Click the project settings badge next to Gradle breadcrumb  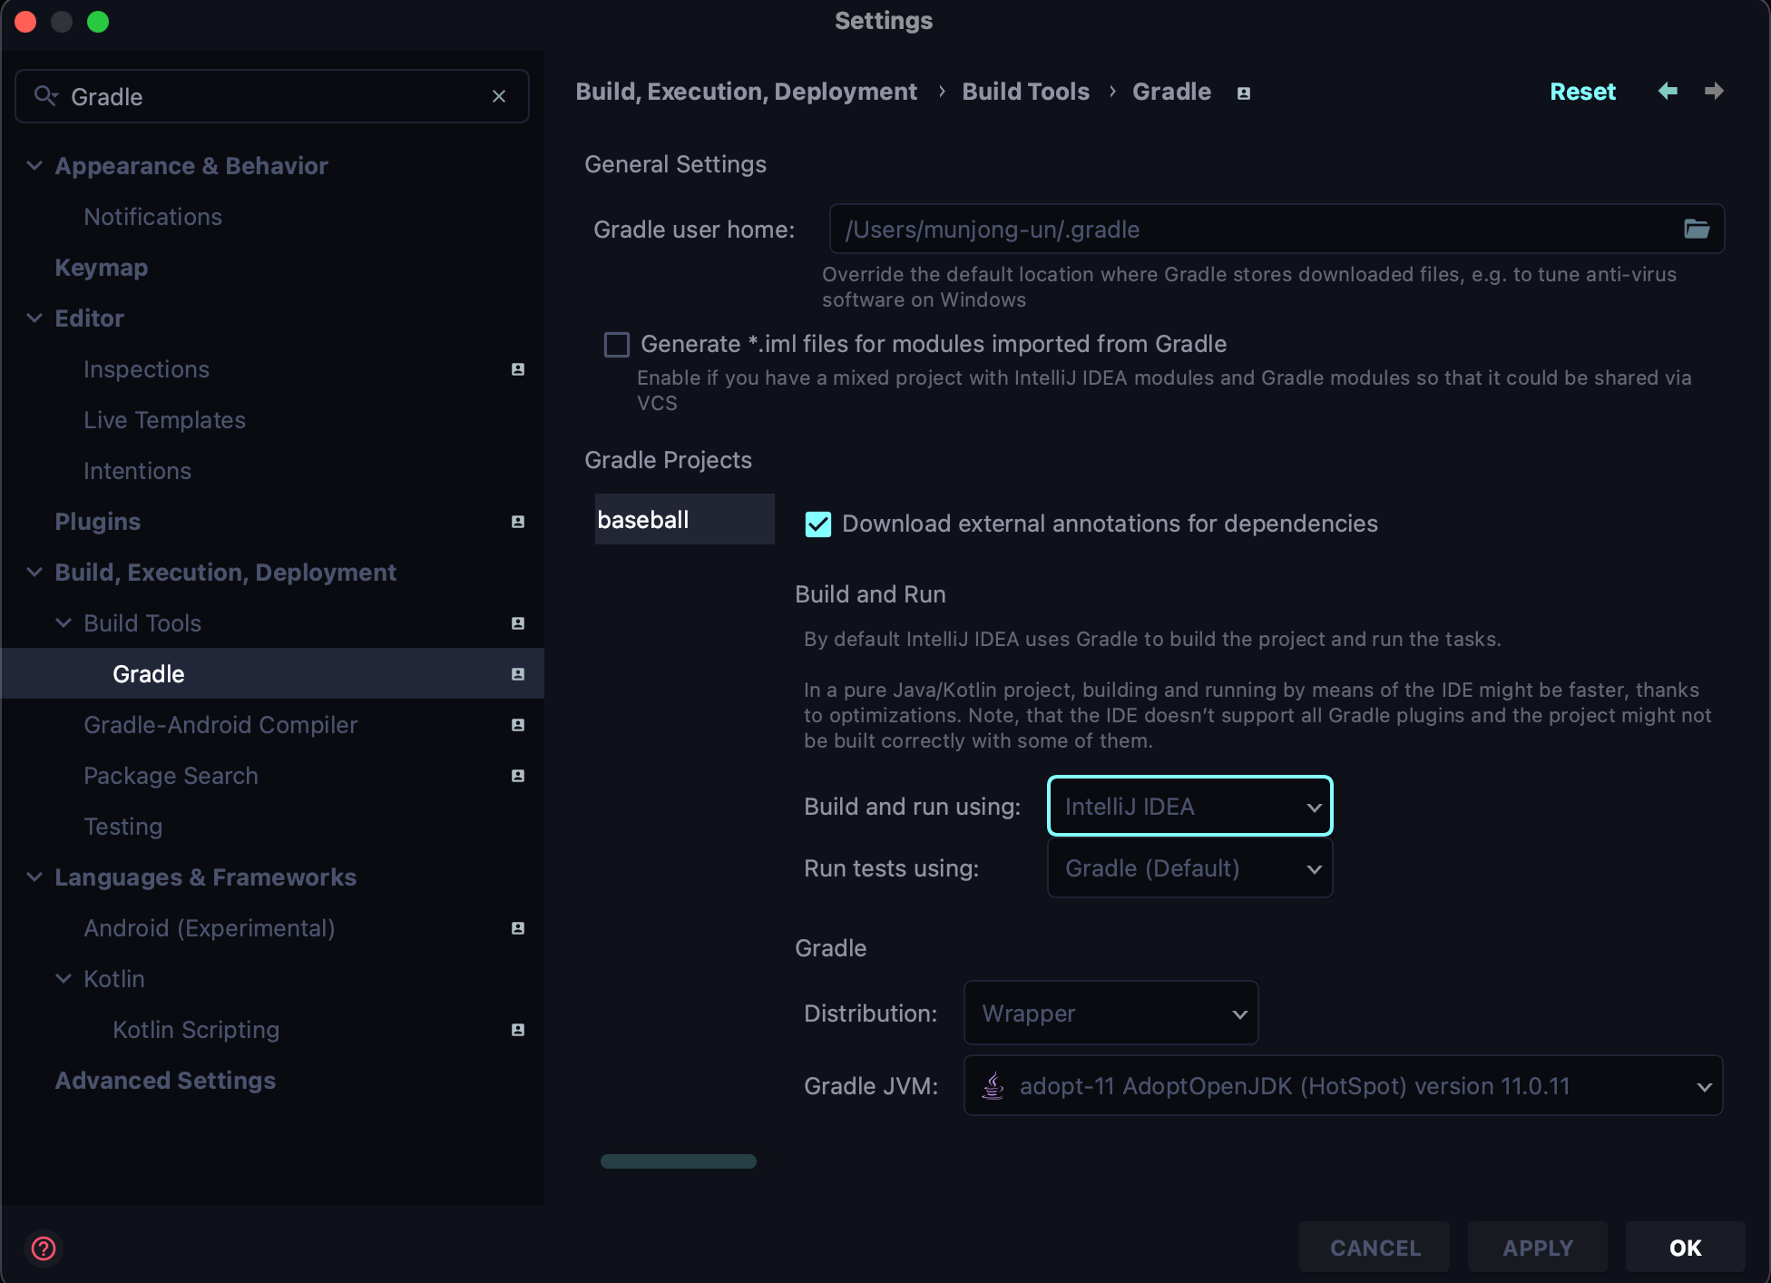(1244, 93)
